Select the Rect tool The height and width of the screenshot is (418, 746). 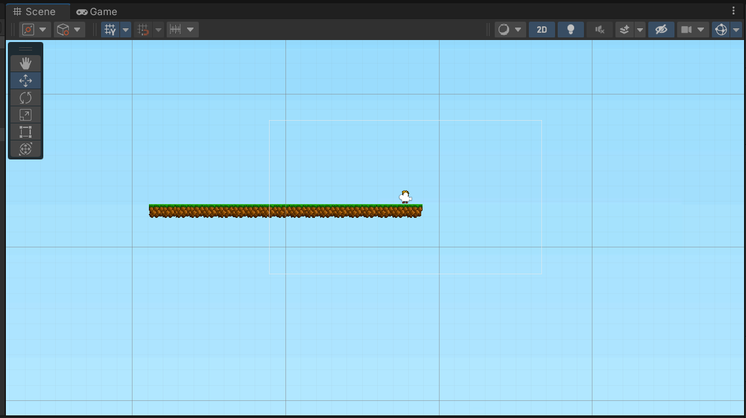click(26, 132)
